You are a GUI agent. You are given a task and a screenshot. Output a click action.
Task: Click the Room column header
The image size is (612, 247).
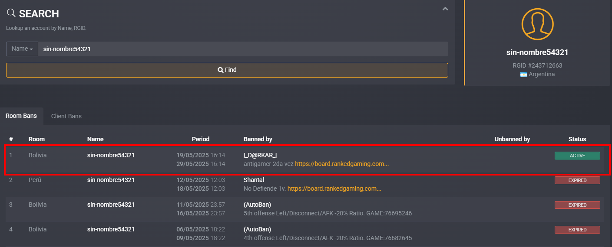(x=36, y=139)
